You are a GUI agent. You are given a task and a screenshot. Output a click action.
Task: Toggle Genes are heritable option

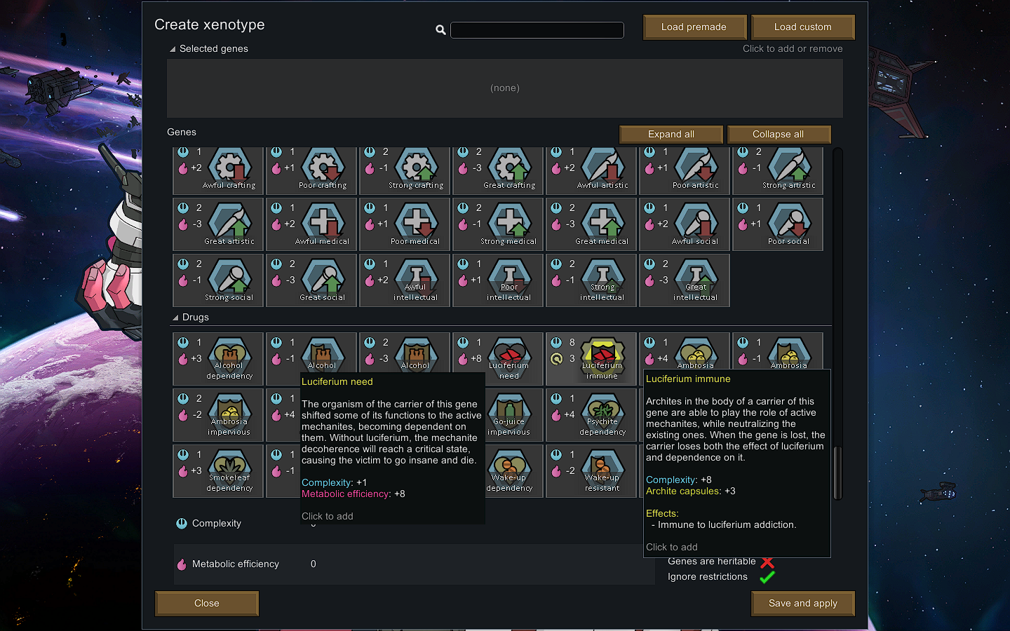coord(767,562)
